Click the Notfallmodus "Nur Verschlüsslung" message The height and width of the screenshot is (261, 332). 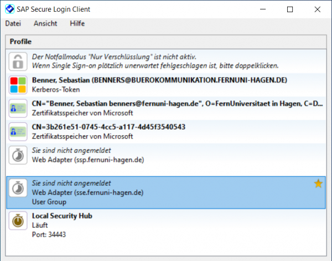click(x=114, y=57)
